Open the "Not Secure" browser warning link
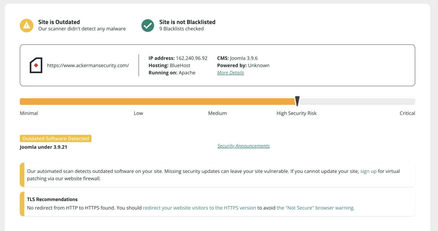 coord(316,208)
